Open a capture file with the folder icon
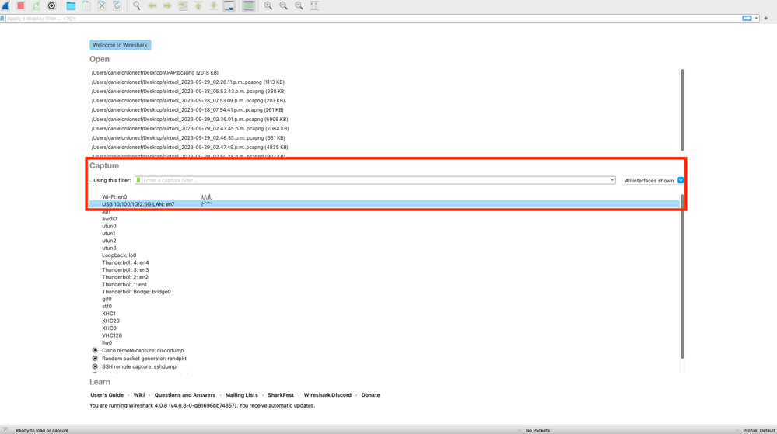This screenshot has width=777, height=434. coord(71,6)
